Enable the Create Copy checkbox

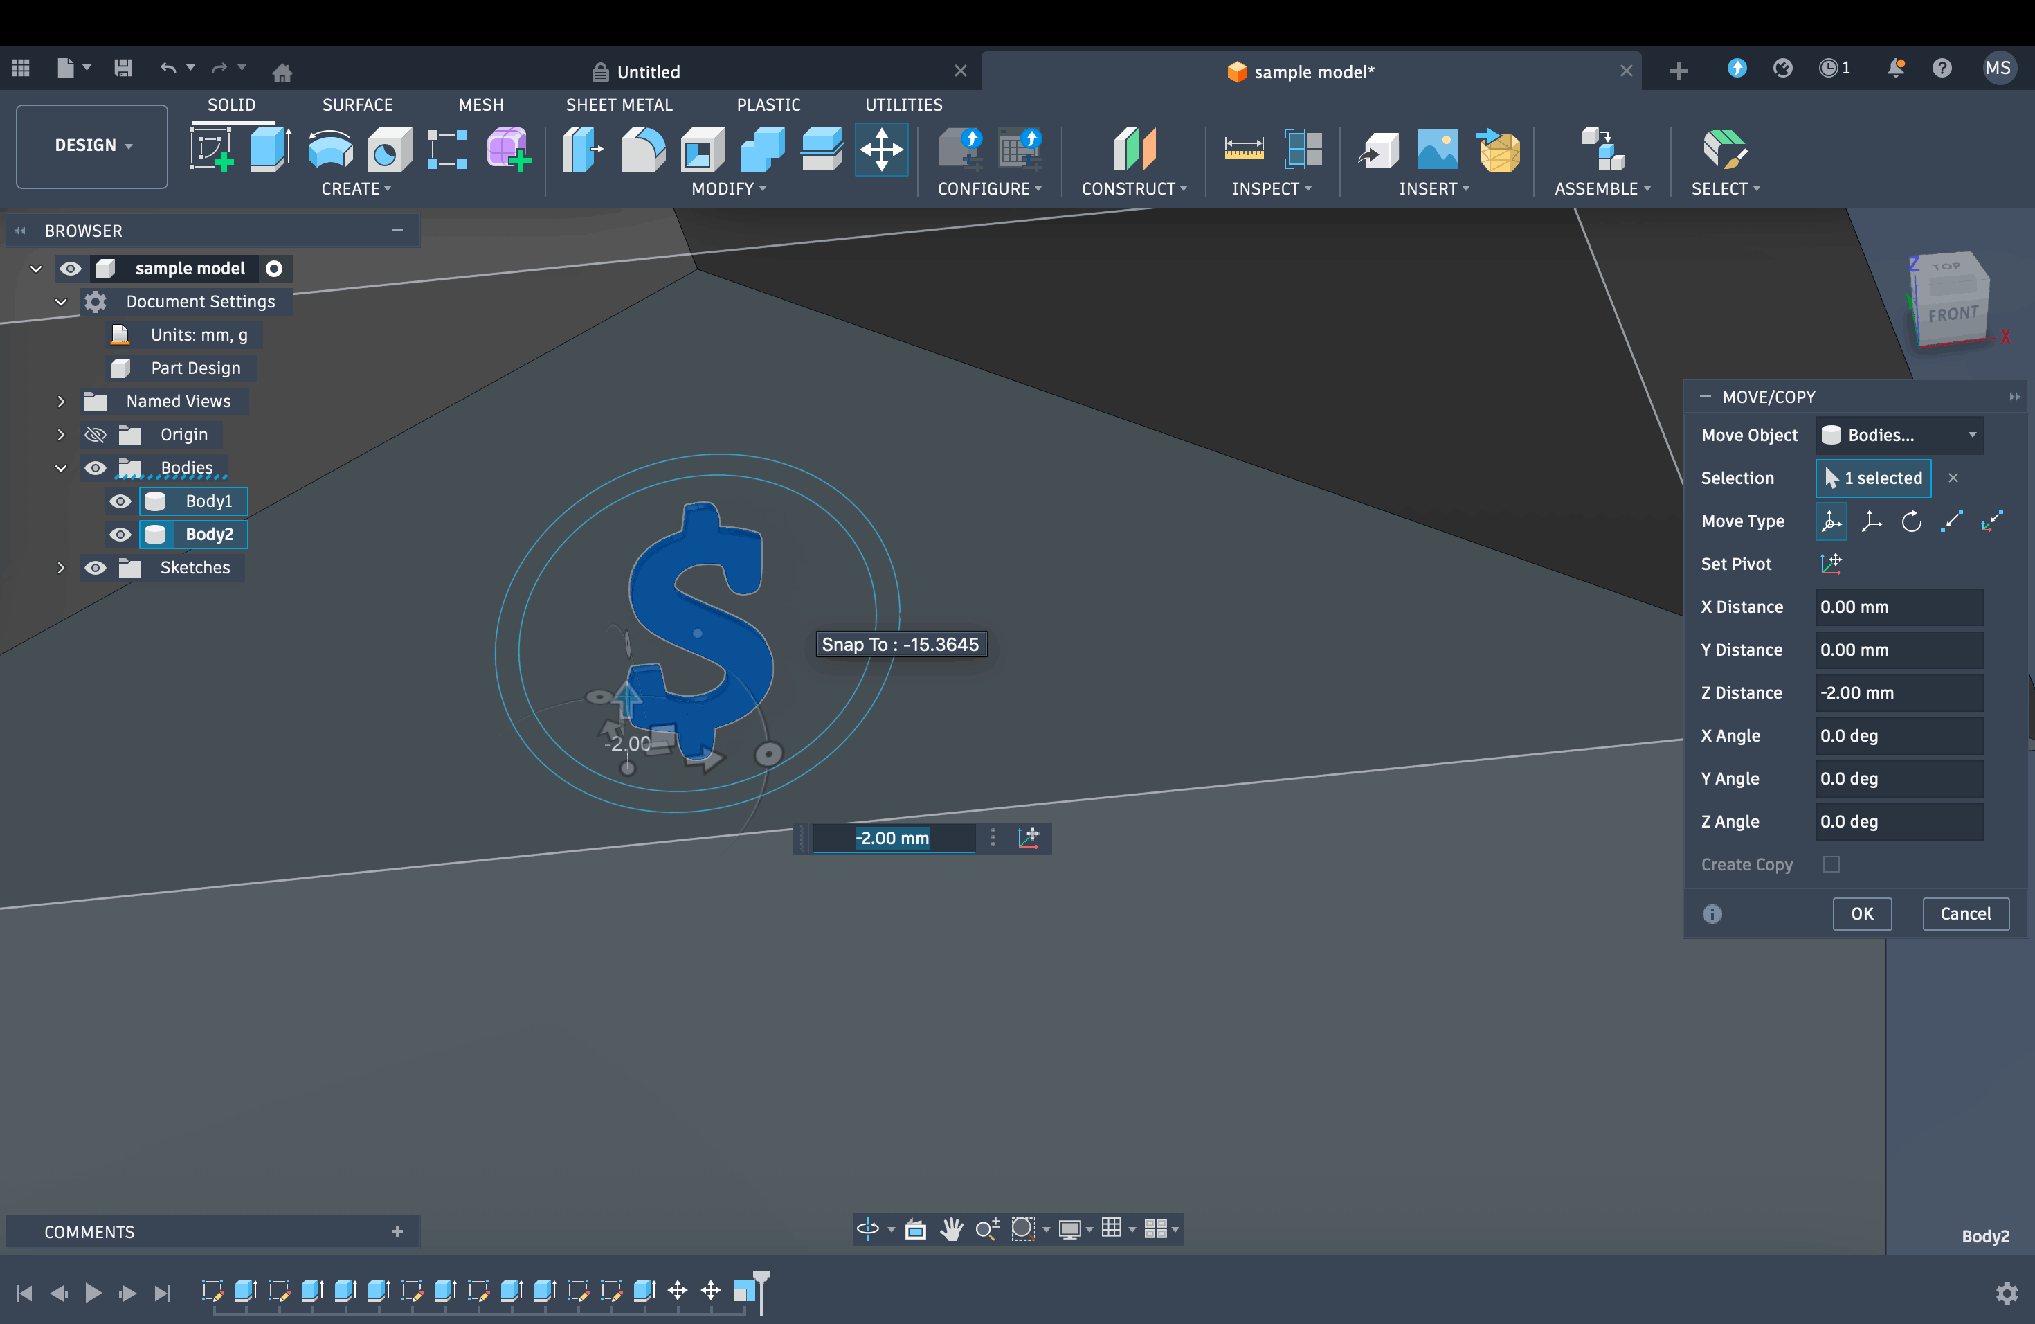tap(1831, 864)
